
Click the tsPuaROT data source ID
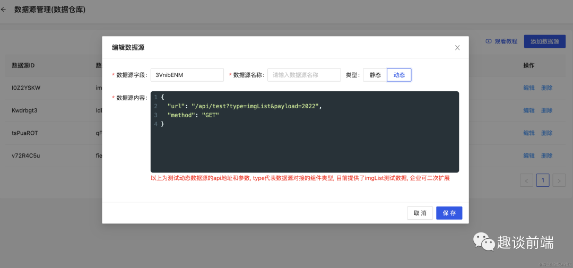[x=25, y=133]
